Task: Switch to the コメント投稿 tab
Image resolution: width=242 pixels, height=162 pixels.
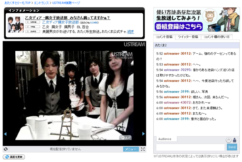Action: point(164,37)
